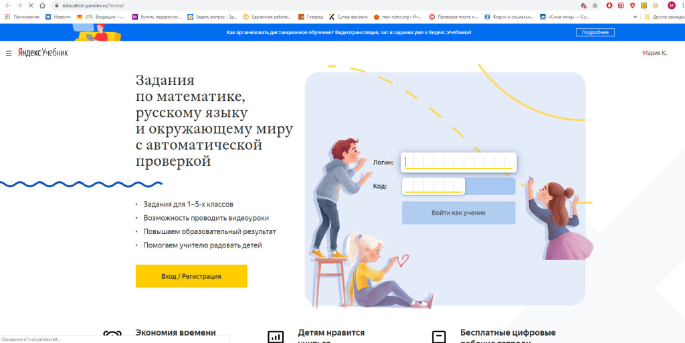
Task: Open the Новости bookmark
Action: point(58,17)
